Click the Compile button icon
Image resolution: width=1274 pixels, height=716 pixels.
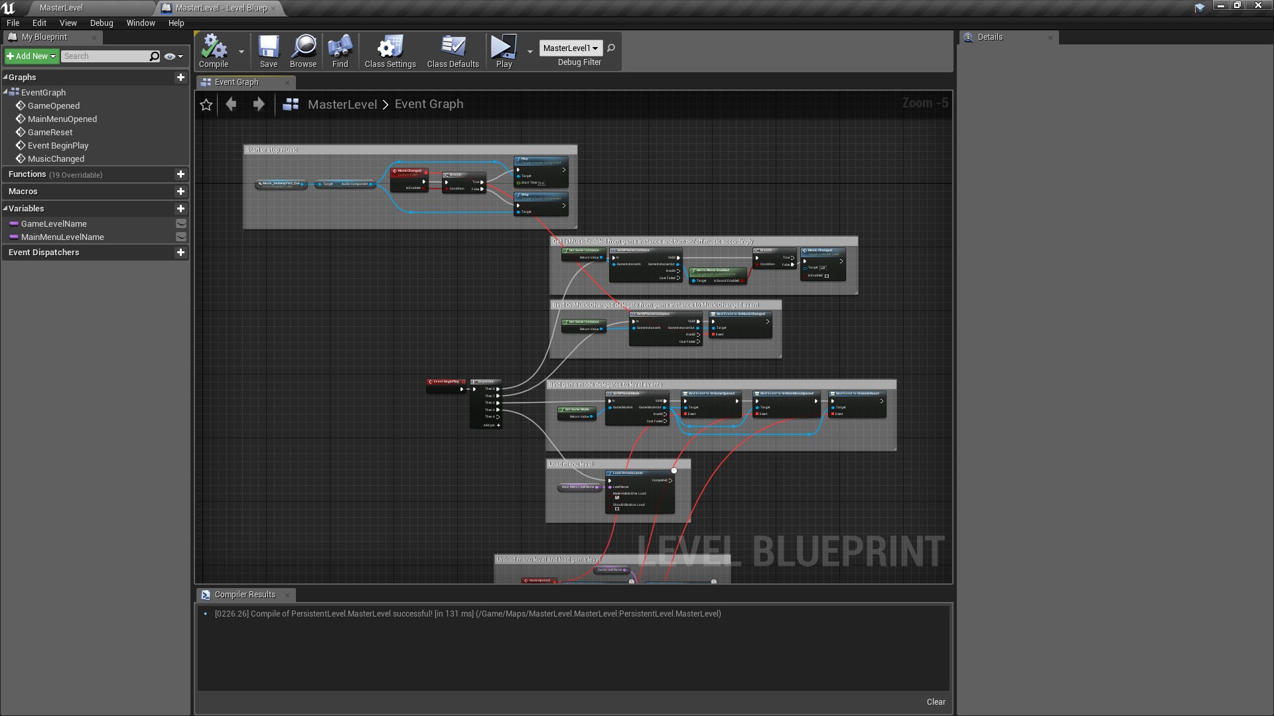(x=212, y=46)
